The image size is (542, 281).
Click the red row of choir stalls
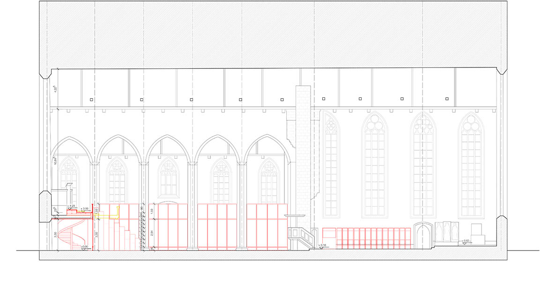[367, 237]
